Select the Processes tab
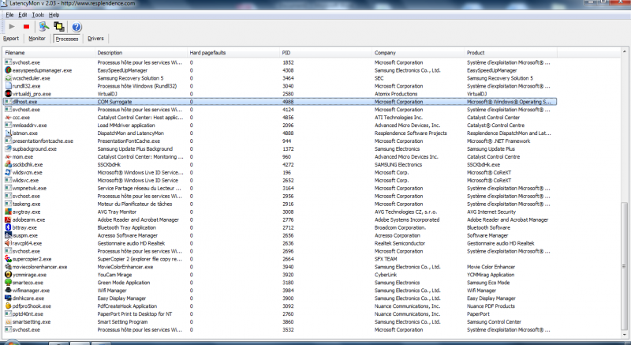 pyautogui.click(x=67, y=39)
